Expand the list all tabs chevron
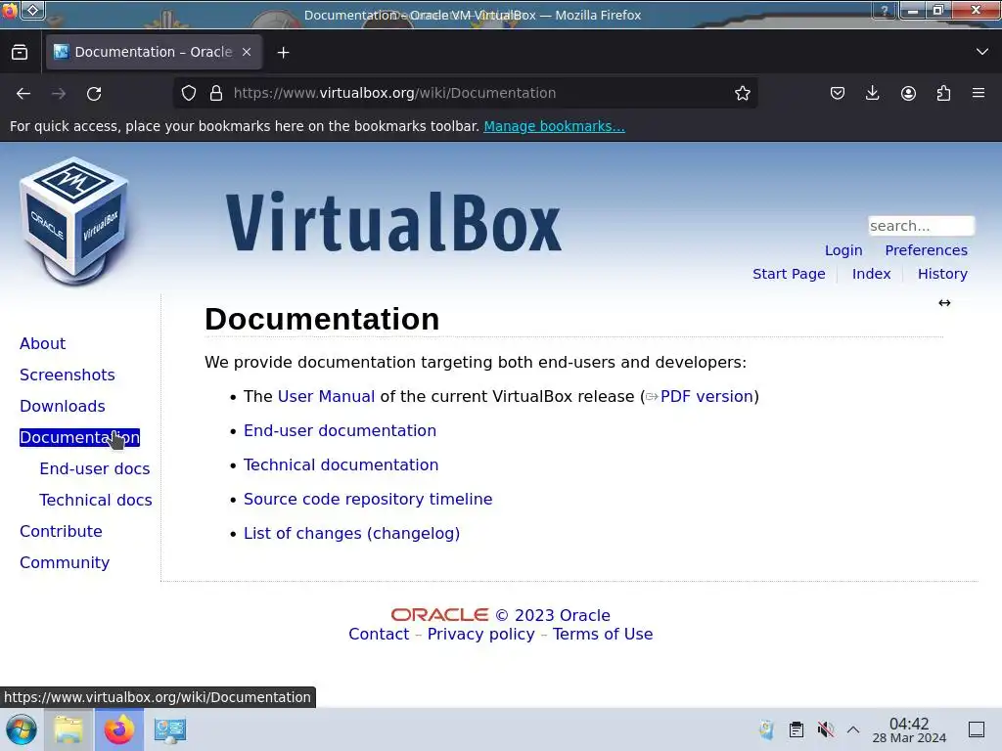Image resolution: width=1002 pixels, height=751 pixels. coord(982,52)
